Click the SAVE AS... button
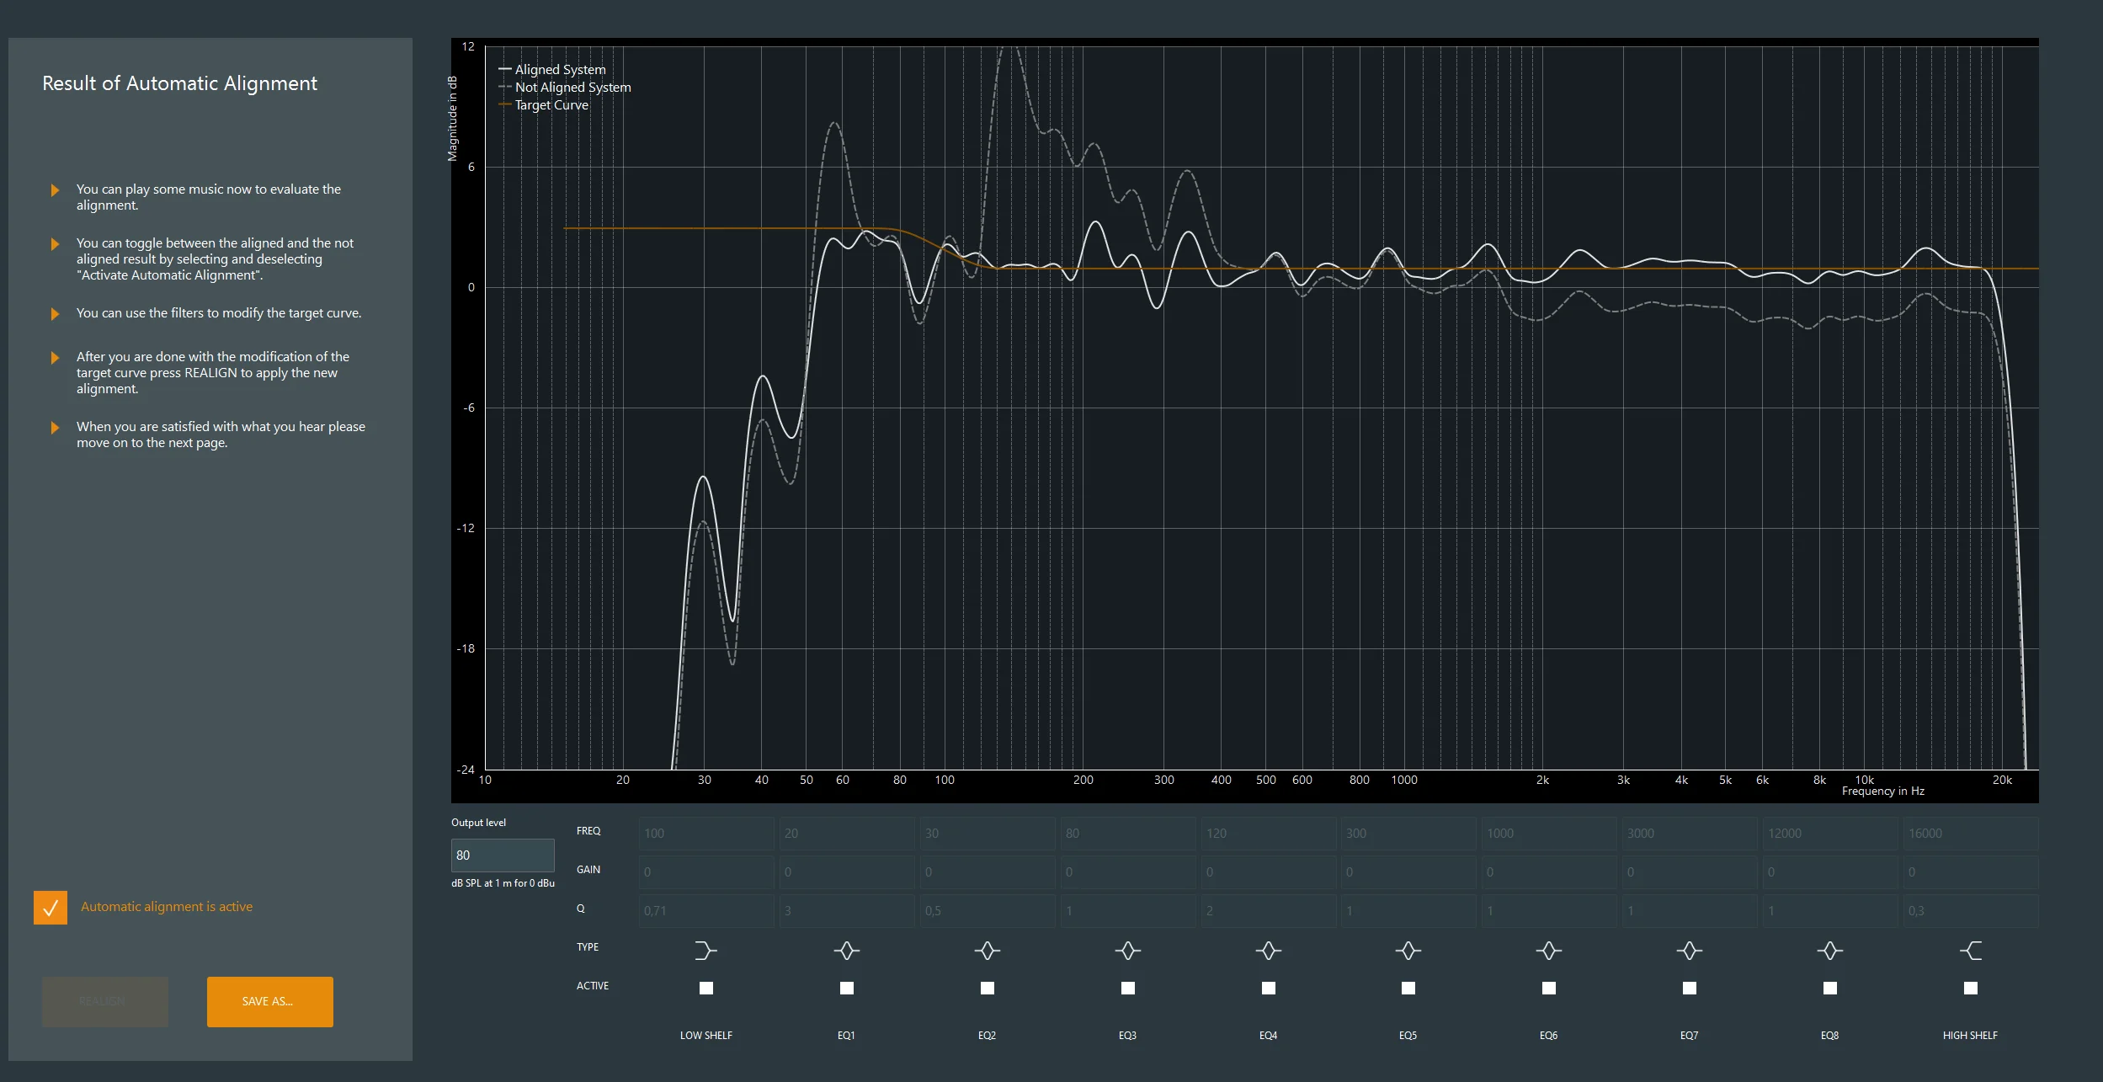Viewport: 2103px width, 1082px height. pos(270,1001)
